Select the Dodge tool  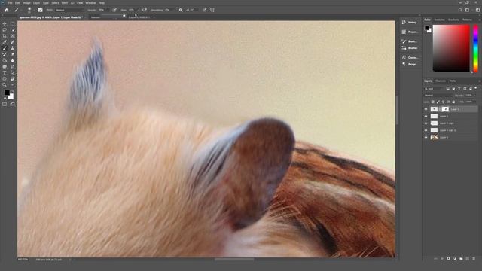pos(5,67)
